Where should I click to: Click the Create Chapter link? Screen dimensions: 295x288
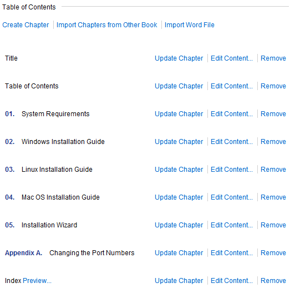point(26,25)
